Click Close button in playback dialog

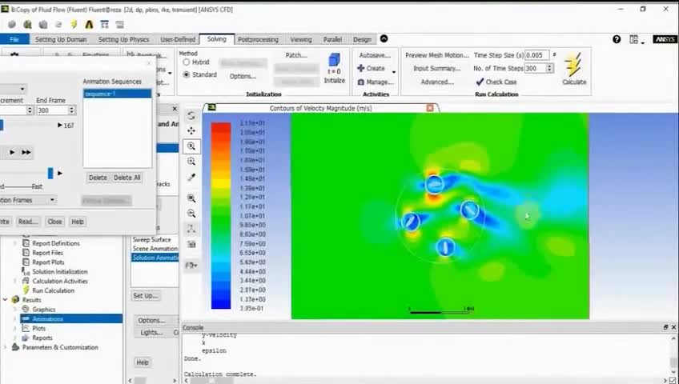pyautogui.click(x=54, y=222)
